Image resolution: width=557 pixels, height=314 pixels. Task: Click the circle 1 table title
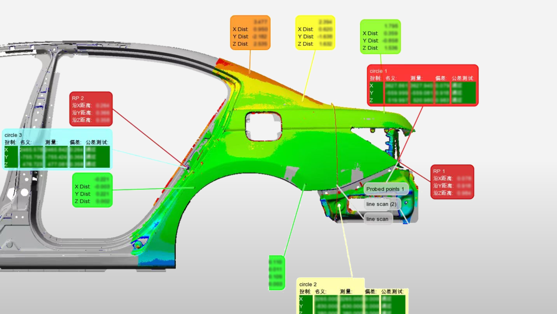coord(379,71)
